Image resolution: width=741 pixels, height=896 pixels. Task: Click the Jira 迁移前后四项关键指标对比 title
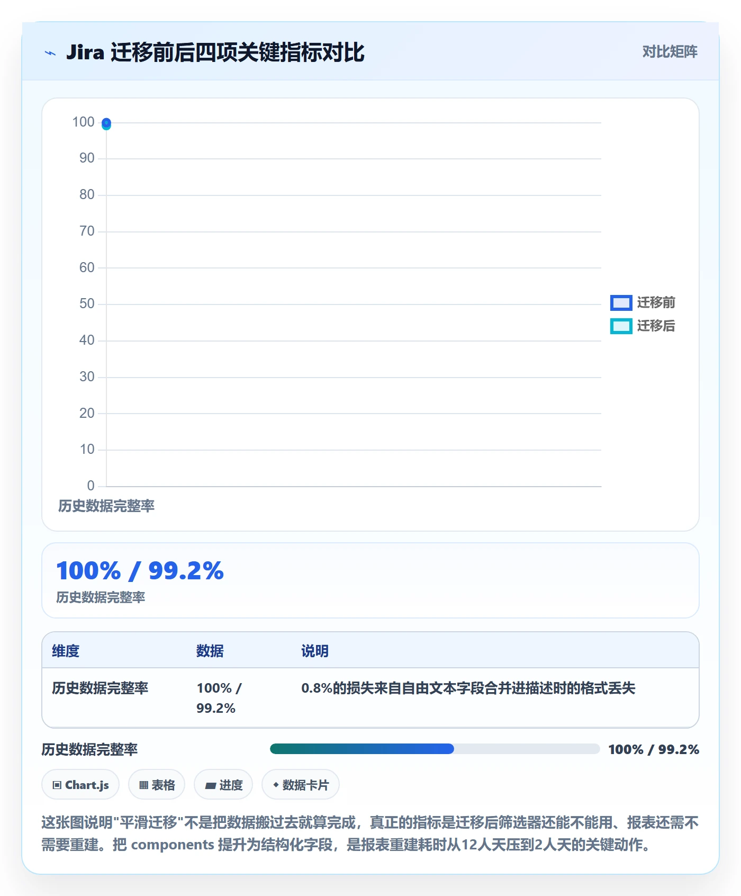(215, 52)
